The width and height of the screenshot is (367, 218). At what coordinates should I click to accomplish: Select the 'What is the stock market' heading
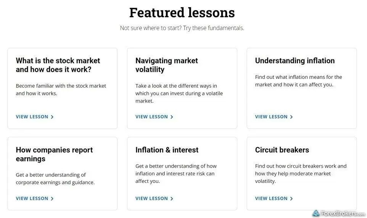(x=58, y=65)
